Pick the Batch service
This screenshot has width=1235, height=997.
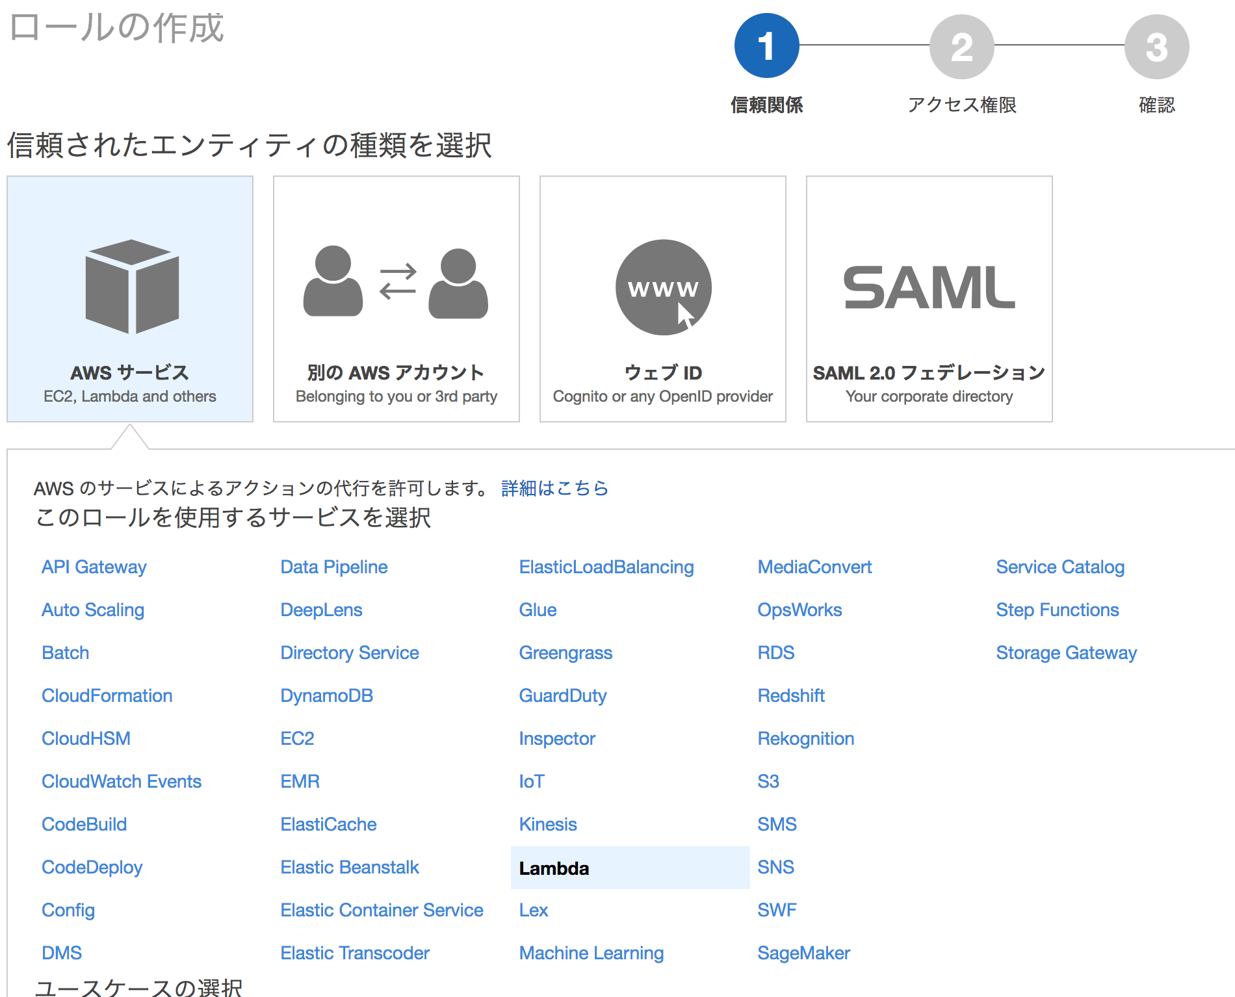[65, 653]
